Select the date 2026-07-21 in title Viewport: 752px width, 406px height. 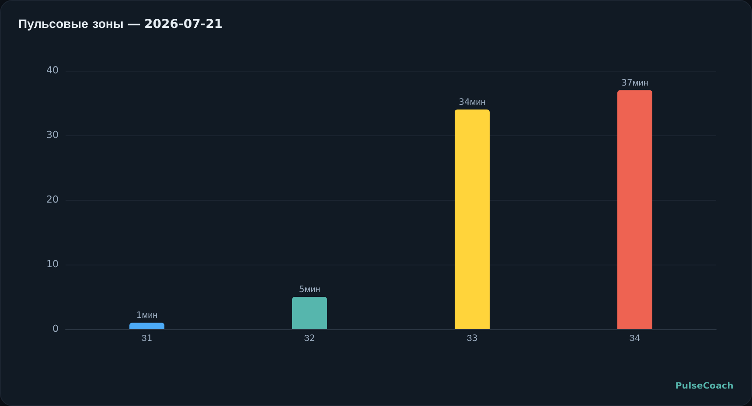coord(184,24)
